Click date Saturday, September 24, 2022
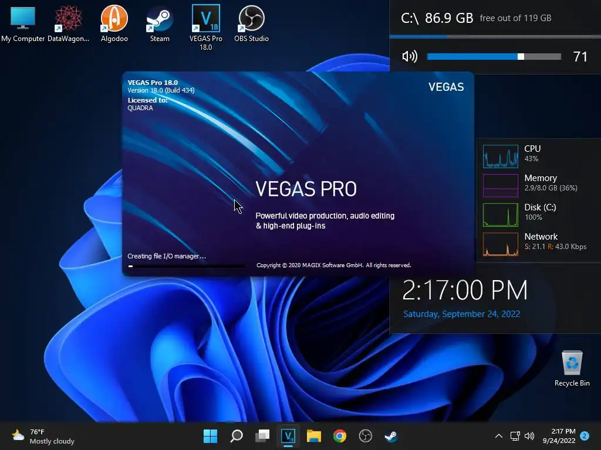The width and height of the screenshot is (601, 450). coord(461,314)
